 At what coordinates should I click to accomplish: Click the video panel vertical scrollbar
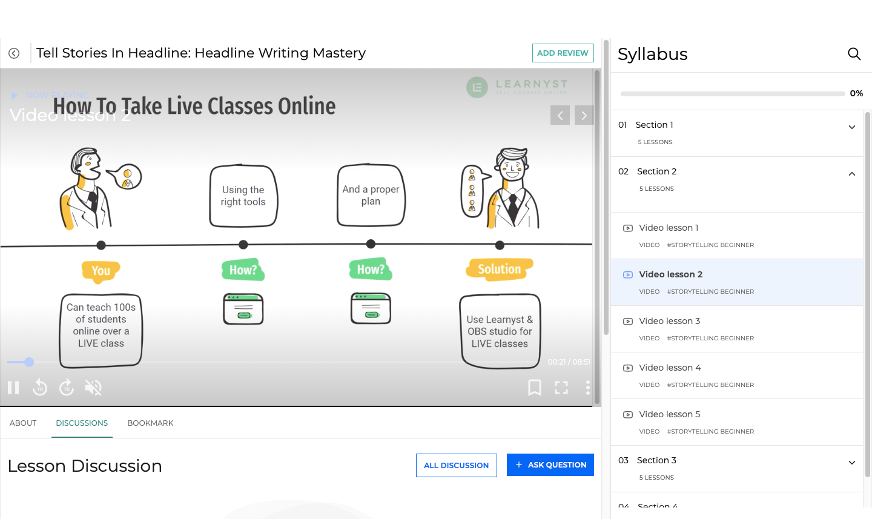[597, 237]
